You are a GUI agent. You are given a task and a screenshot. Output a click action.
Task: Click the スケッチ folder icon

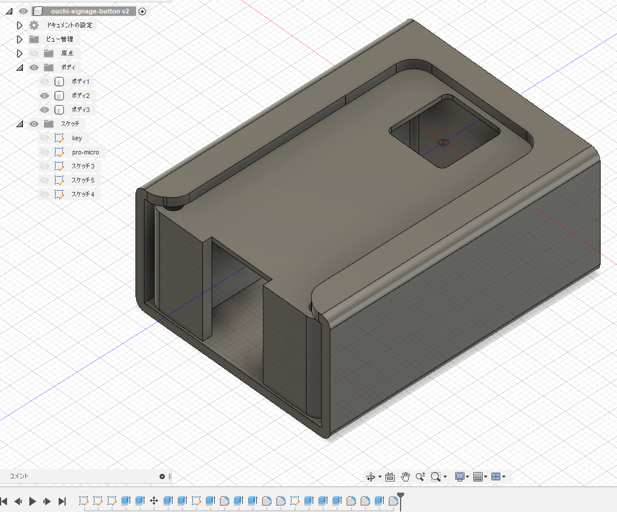pyautogui.click(x=49, y=124)
